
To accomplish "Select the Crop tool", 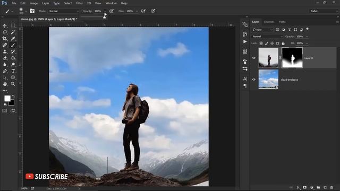I will click(x=5, y=39).
